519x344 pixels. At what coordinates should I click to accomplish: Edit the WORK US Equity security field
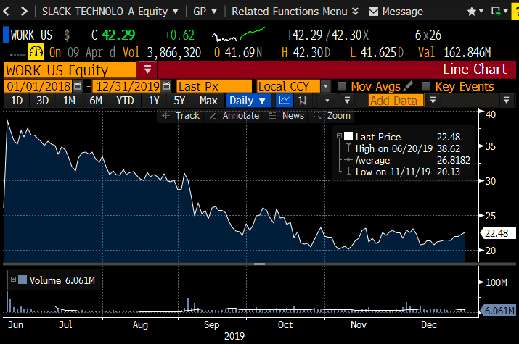click(x=70, y=70)
